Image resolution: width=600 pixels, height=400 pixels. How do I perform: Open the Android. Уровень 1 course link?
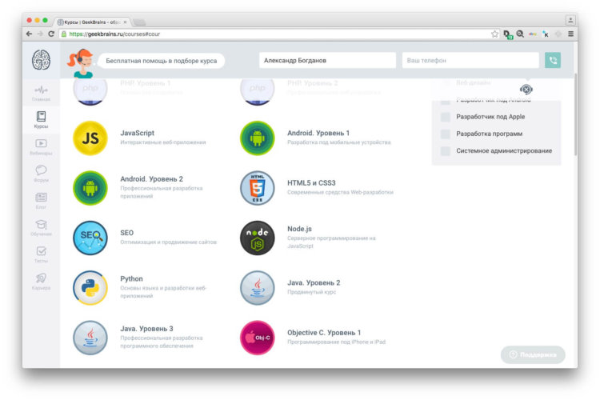(318, 133)
